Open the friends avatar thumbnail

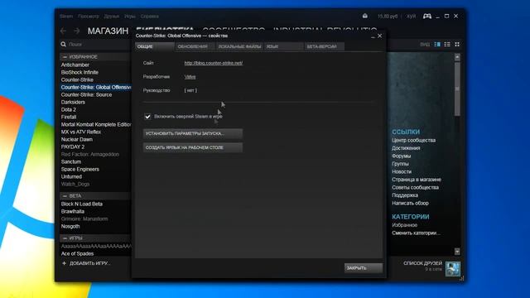pyautogui.click(x=452, y=268)
